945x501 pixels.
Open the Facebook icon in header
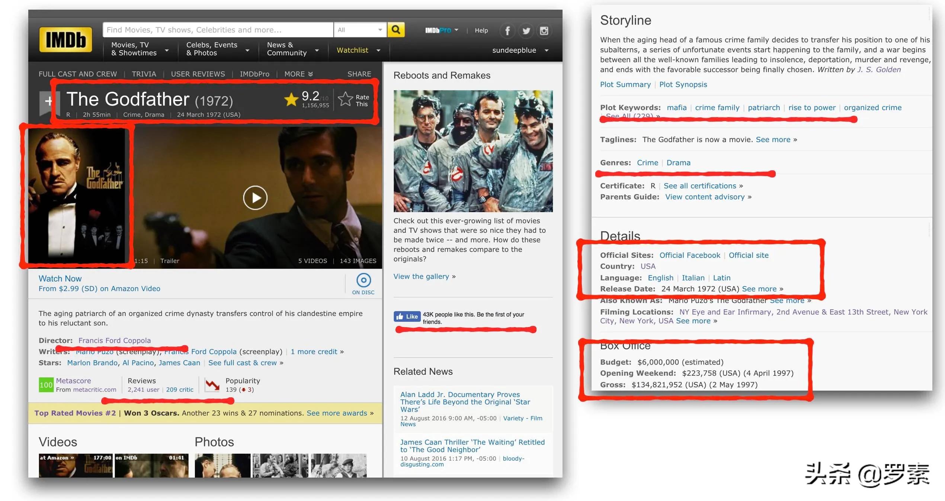point(507,30)
